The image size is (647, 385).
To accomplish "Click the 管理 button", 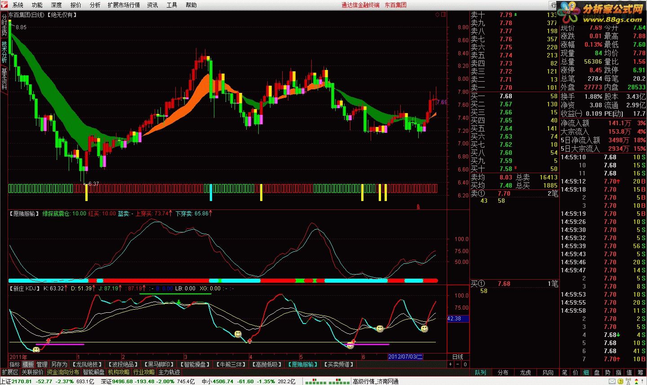I will coord(42,364).
